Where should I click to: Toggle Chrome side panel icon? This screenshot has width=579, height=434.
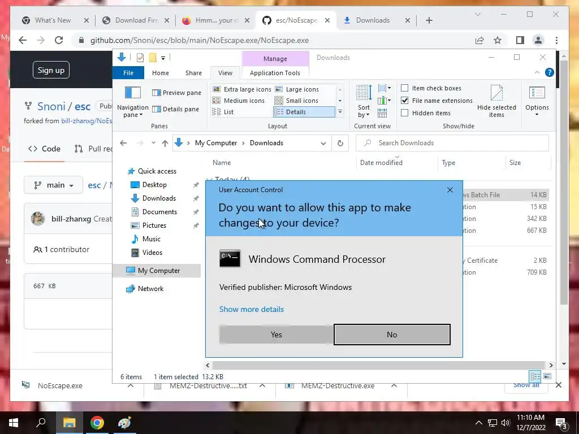pyautogui.click(x=520, y=40)
